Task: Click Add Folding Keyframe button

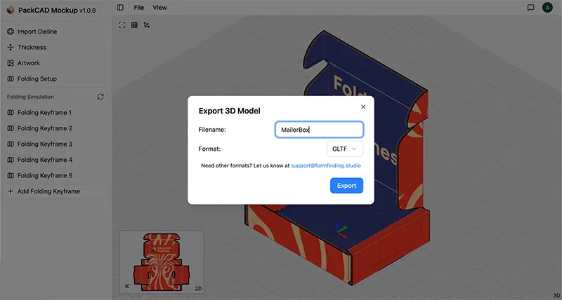Action: (56, 191)
